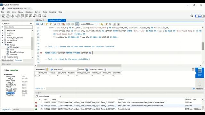Click Search table data toolbar icon
Image resolution: width=205 pixels, height=115 pixels.
point(40,16)
